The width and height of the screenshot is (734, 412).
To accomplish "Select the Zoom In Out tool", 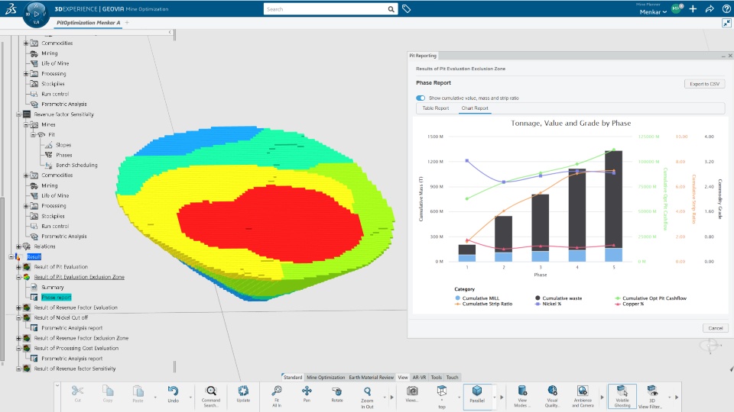I will coord(368,391).
